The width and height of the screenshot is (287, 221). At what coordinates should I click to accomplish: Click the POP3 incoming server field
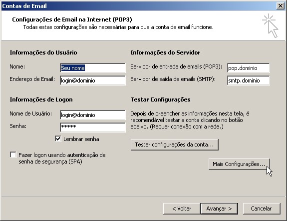coord(249,68)
